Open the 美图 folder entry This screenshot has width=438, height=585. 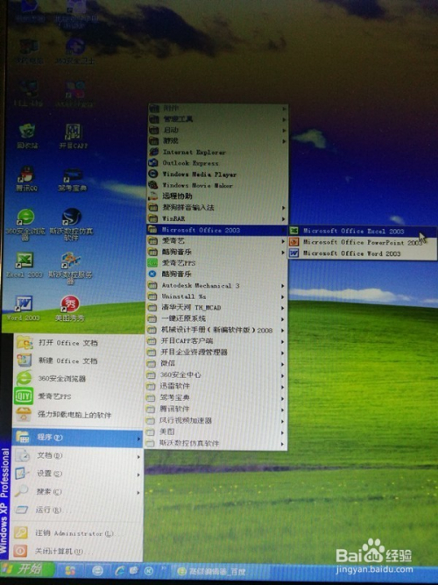[x=216, y=432]
